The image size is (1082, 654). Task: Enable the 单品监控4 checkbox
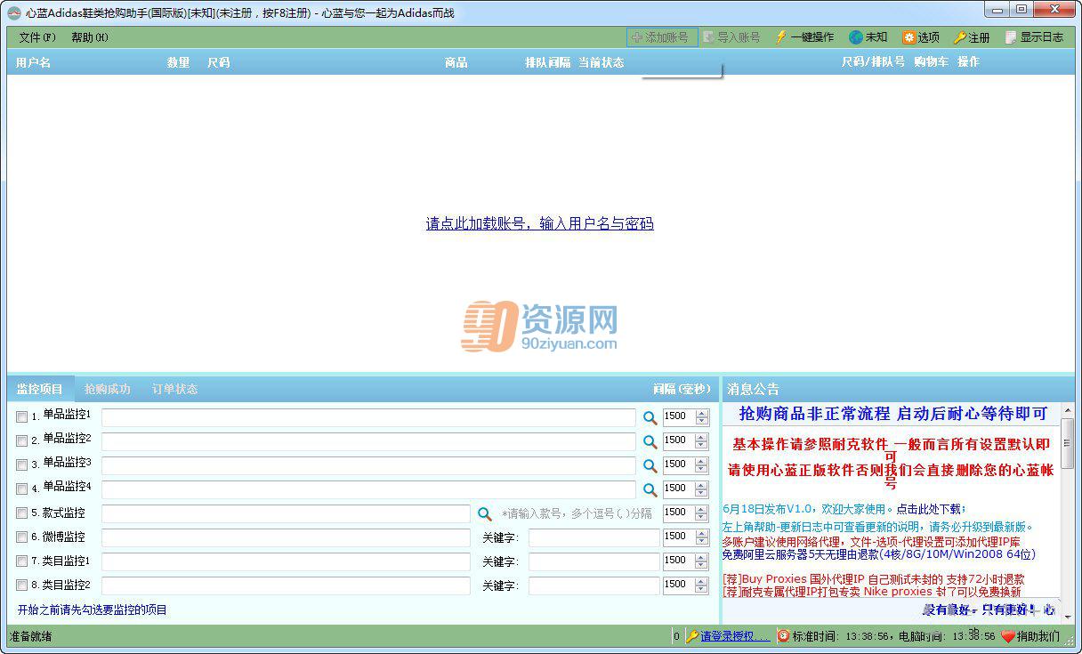[x=21, y=488]
